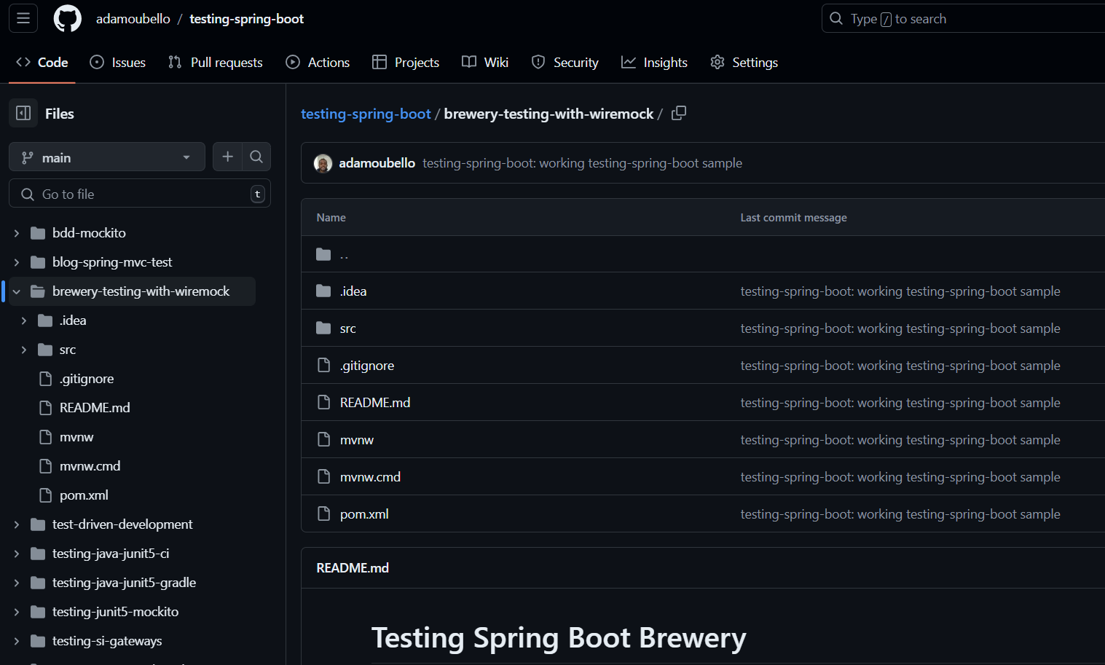The height and width of the screenshot is (665, 1105).
Task: Click the src row's commit message link
Action: click(x=900, y=328)
